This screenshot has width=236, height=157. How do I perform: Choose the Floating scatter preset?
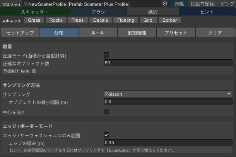tap(126, 20)
